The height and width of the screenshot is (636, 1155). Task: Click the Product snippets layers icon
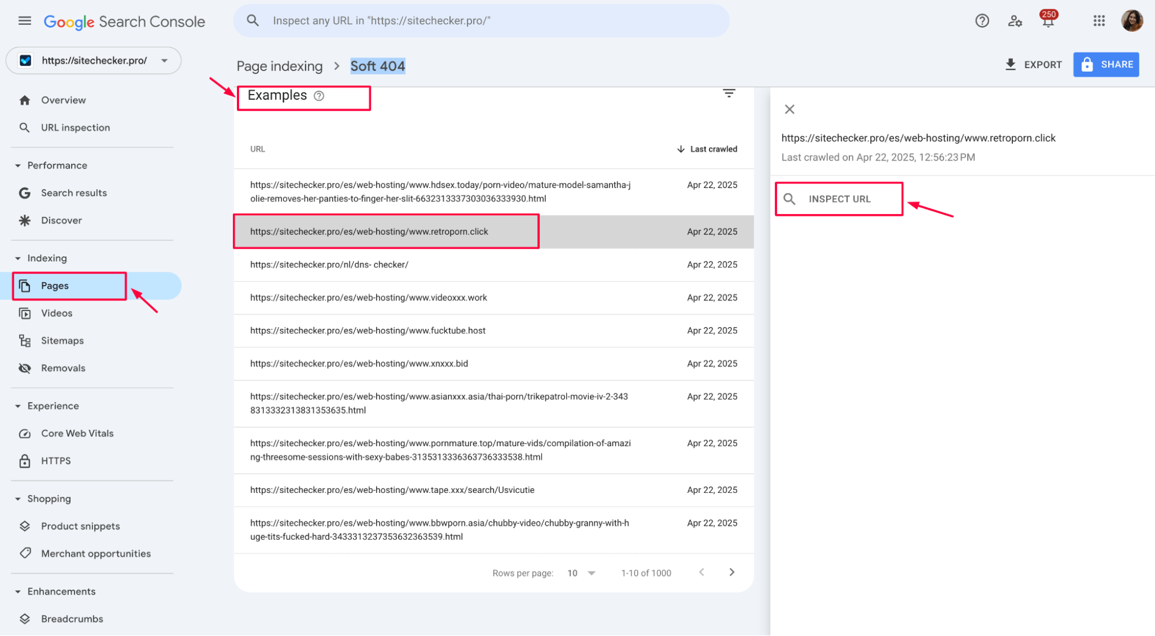point(24,526)
